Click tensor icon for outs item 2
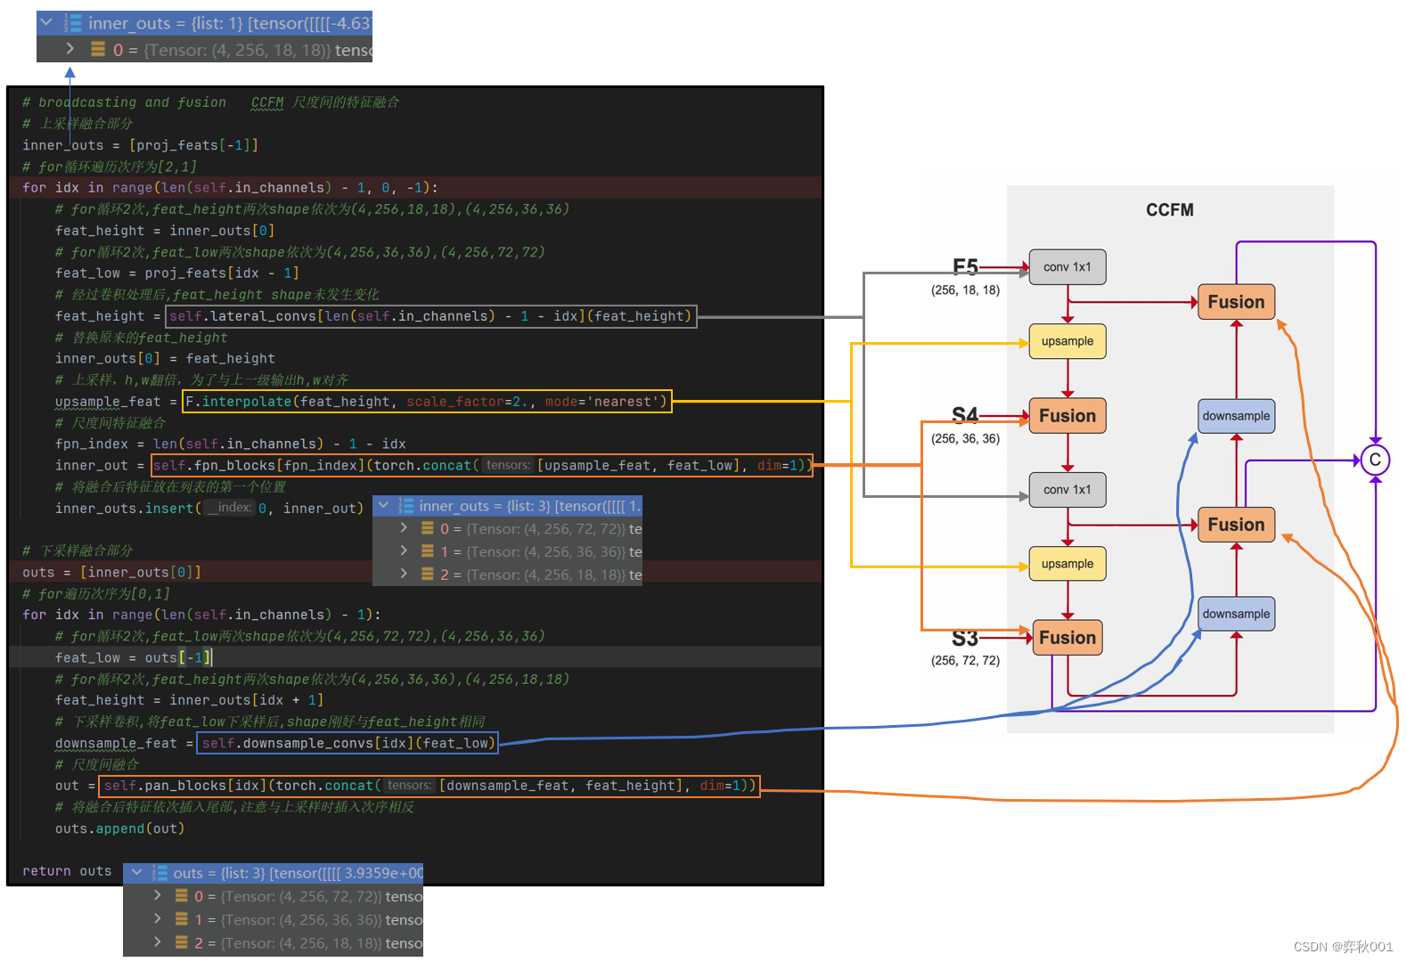Screen dimensions: 1407x962 181,942
